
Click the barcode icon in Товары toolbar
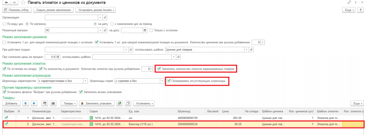(53, 103)
